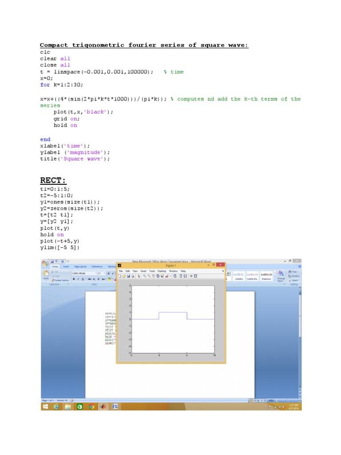Click the Zoom In tool in Figure toolbar
This screenshot has width=341, height=455.
click(x=144, y=276)
